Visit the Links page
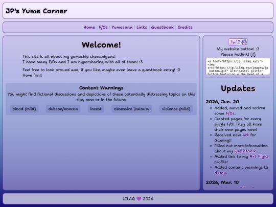 coord(142,27)
